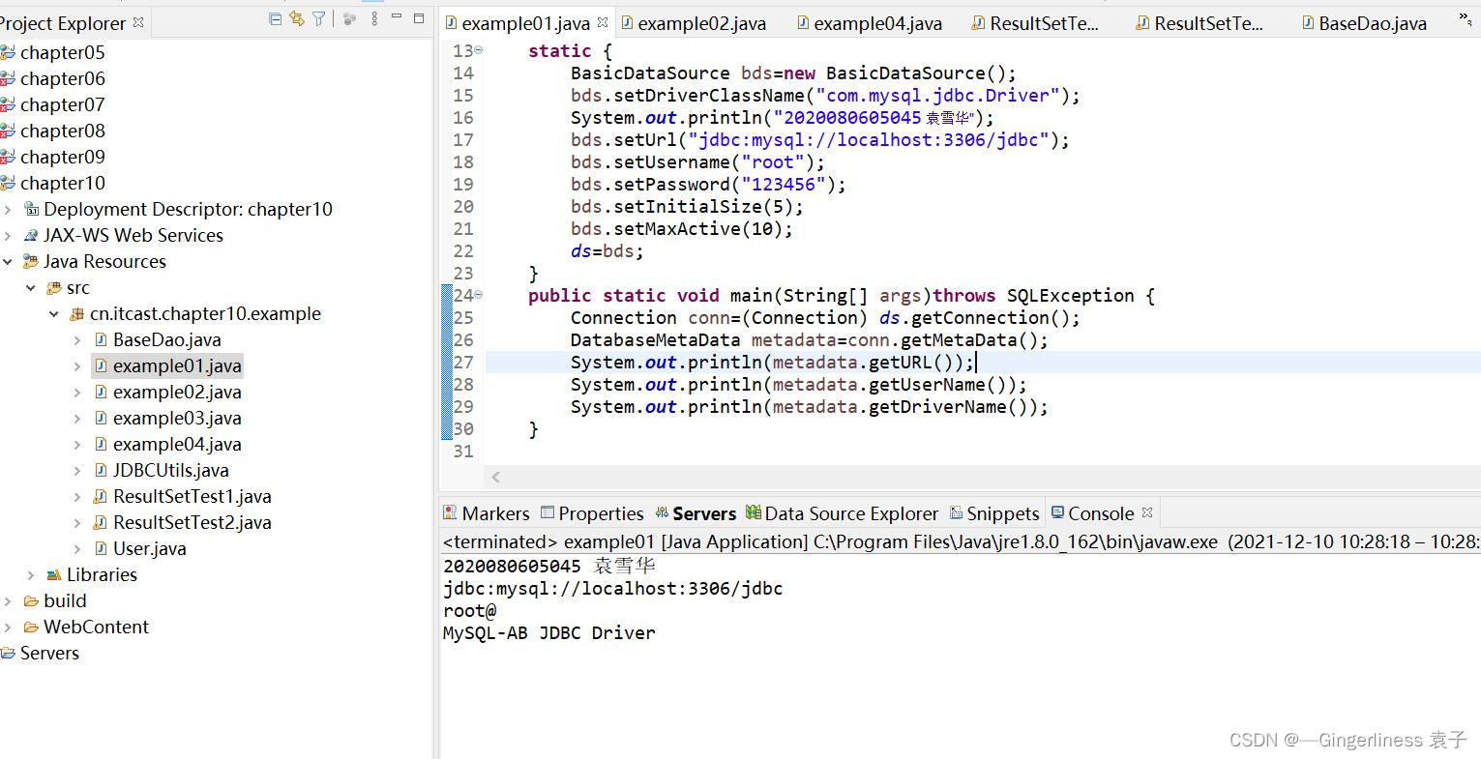Select chapter05 project icon

8,52
